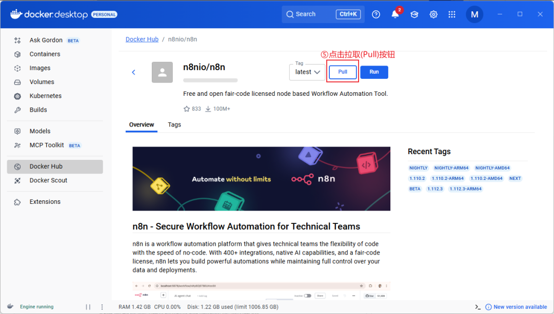This screenshot has width=554, height=314.
Task: Follow the Docker Hub breadcrumb link
Action: 142,39
